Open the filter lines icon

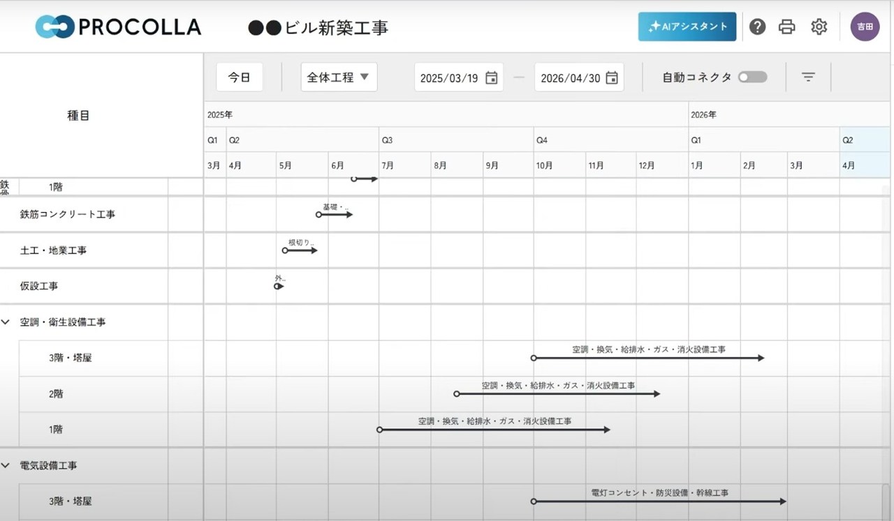tap(808, 77)
